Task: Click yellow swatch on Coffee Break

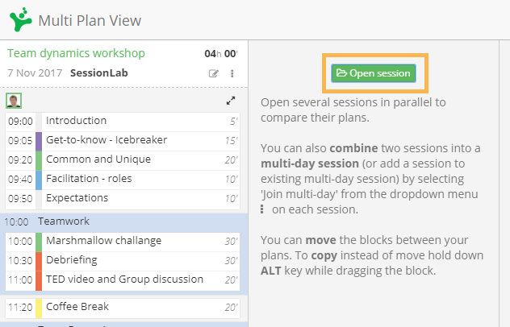Action: click(39, 308)
